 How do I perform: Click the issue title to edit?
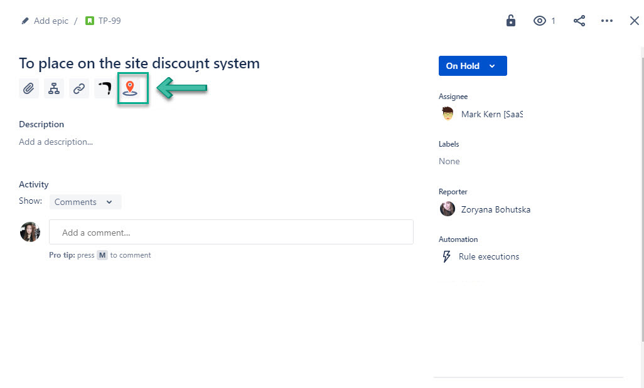point(139,63)
